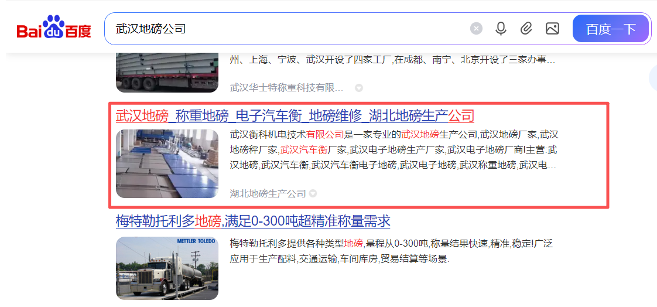Image resolution: width=657 pixels, height=307 pixels.
Task: Open 梅特勒托利多地磅 result title link
Action: (253, 221)
